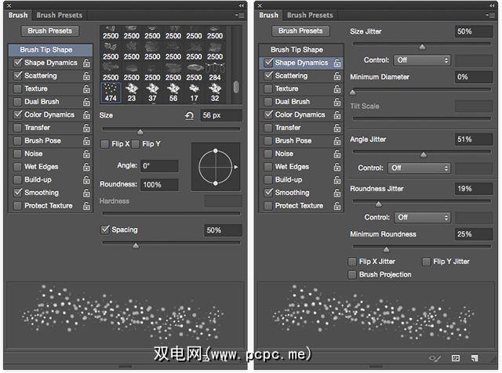This screenshot has width=502, height=373.
Task: Uncheck Scattering in the left panel
Action: point(18,75)
